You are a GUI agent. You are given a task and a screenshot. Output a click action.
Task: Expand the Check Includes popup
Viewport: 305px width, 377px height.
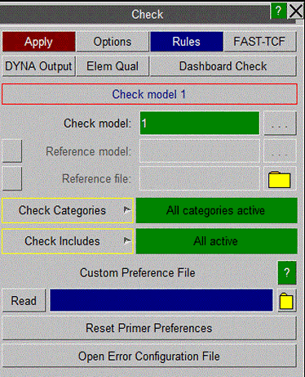68,241
